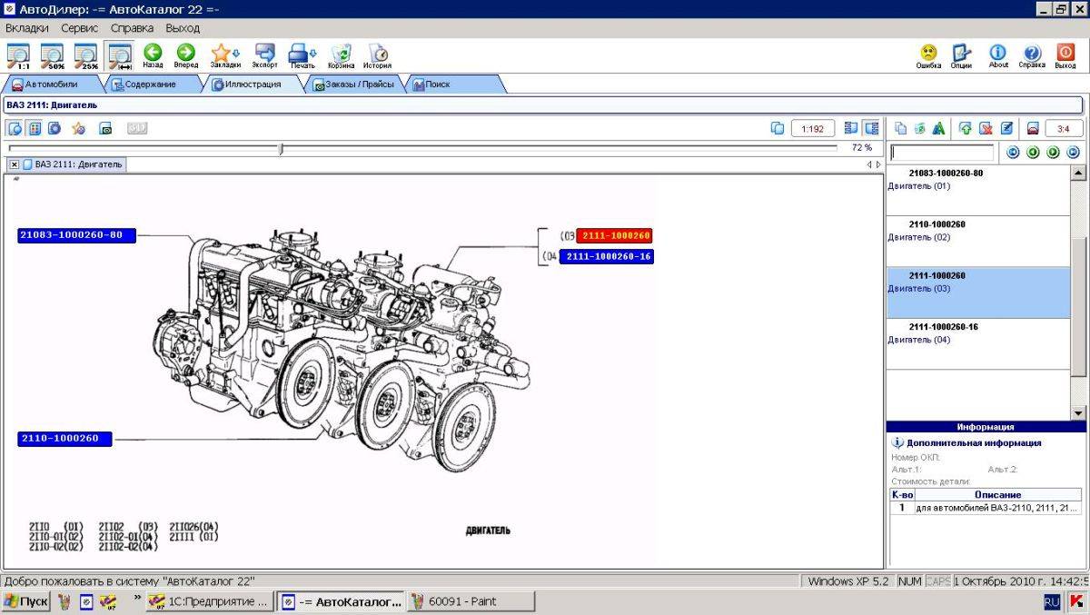The height and width of the screenshot is (615, 1090).
Task: Click the Вперед forward arrow icon
Action: click(186, 53)
